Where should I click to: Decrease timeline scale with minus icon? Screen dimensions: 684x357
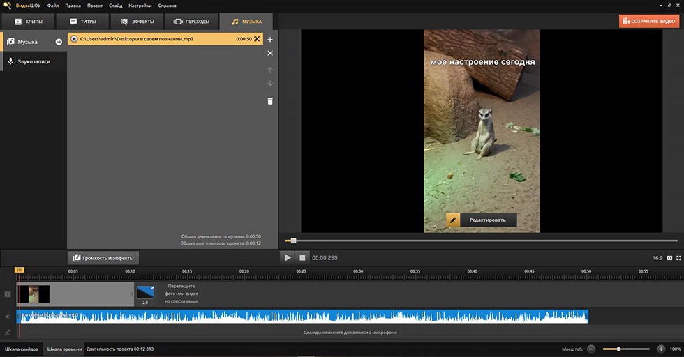coord(591,349)
